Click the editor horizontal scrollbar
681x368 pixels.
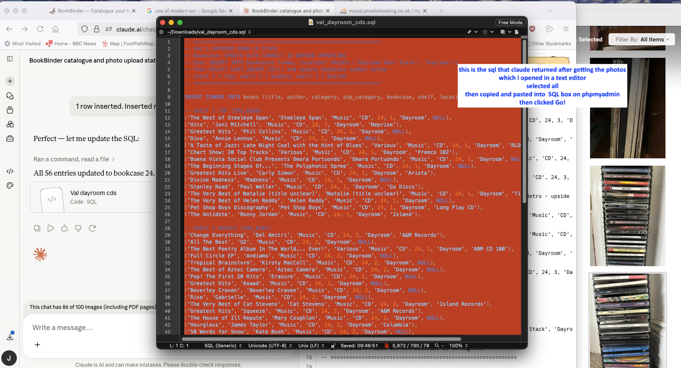click(x=321, y=339)
